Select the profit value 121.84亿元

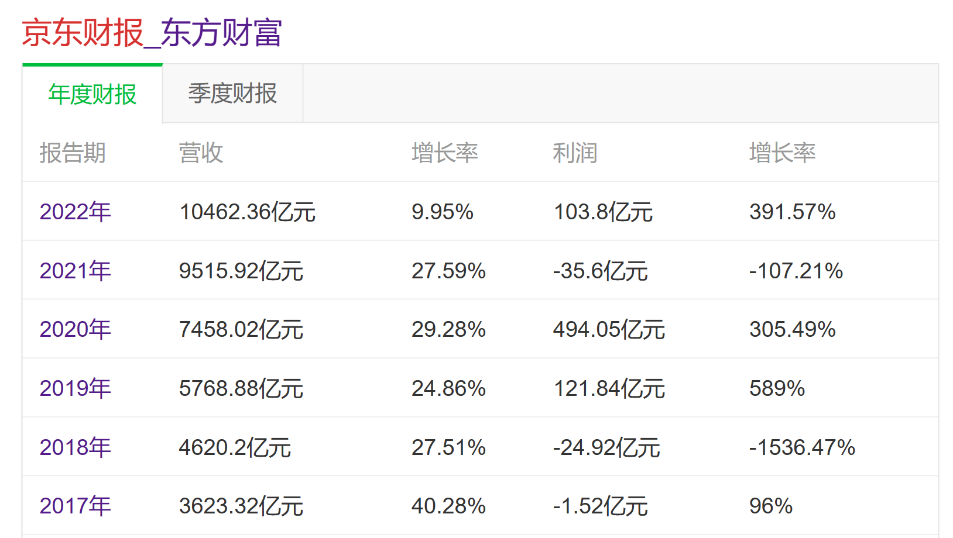609,388
